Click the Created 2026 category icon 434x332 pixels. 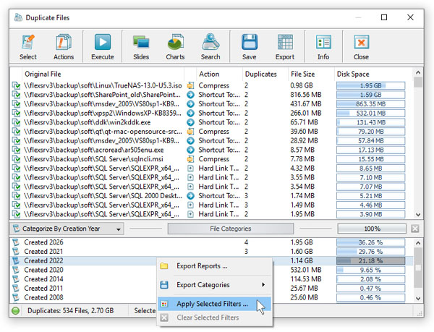point(16,242)
